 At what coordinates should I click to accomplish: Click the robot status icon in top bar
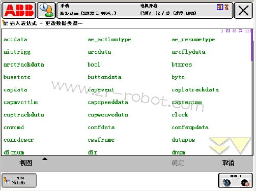226,7
